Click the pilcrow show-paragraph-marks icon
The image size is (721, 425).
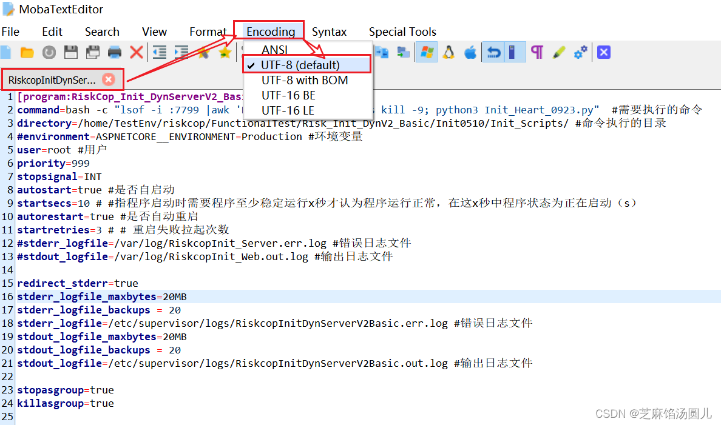[x=537, y=52]
